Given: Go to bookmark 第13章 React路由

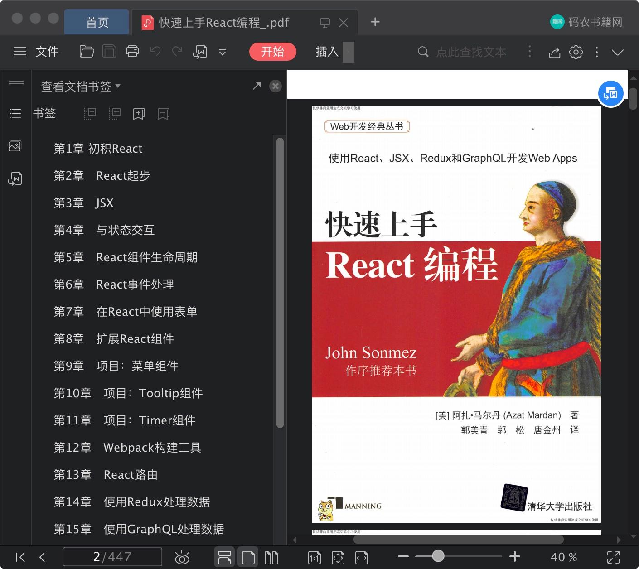Looking at the screenshot, I should click(106, 475).
